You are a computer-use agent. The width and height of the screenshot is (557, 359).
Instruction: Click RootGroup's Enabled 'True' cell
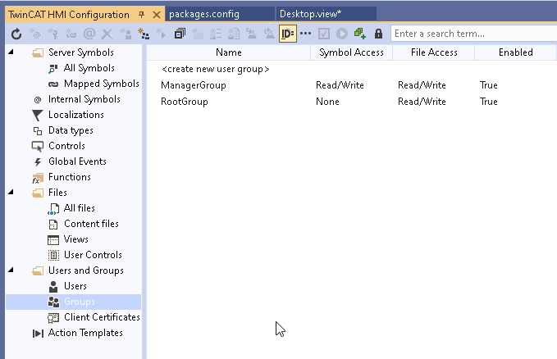click(x=488, y=102)
